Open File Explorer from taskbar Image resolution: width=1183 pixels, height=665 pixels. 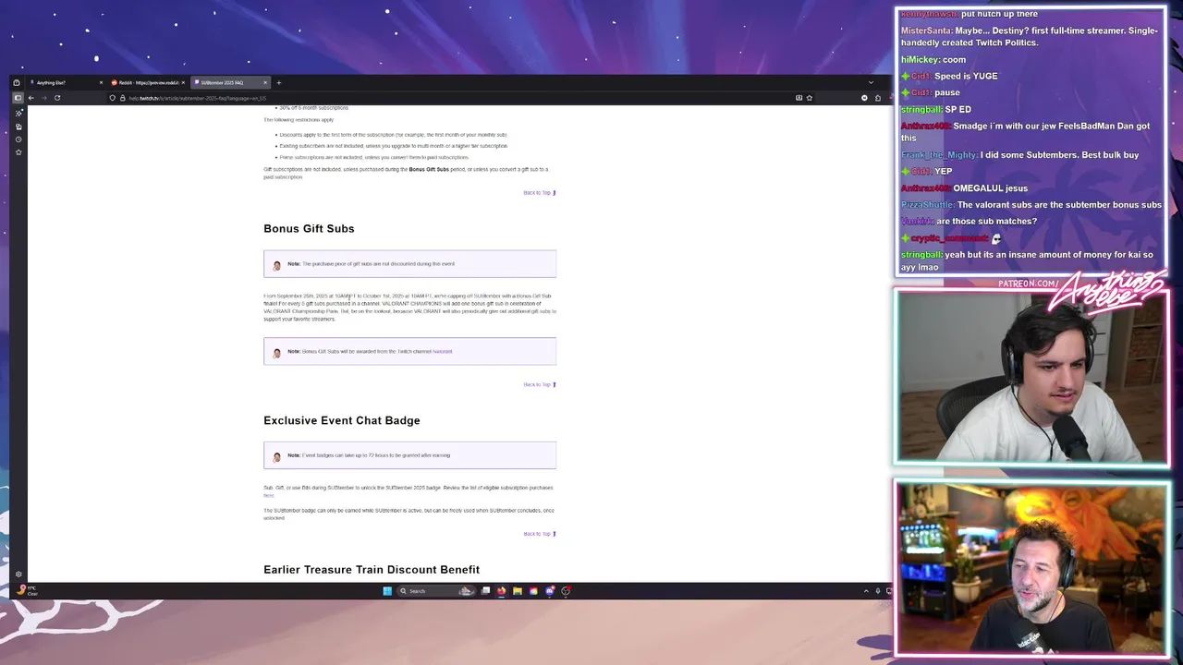[x=518, y=591]
